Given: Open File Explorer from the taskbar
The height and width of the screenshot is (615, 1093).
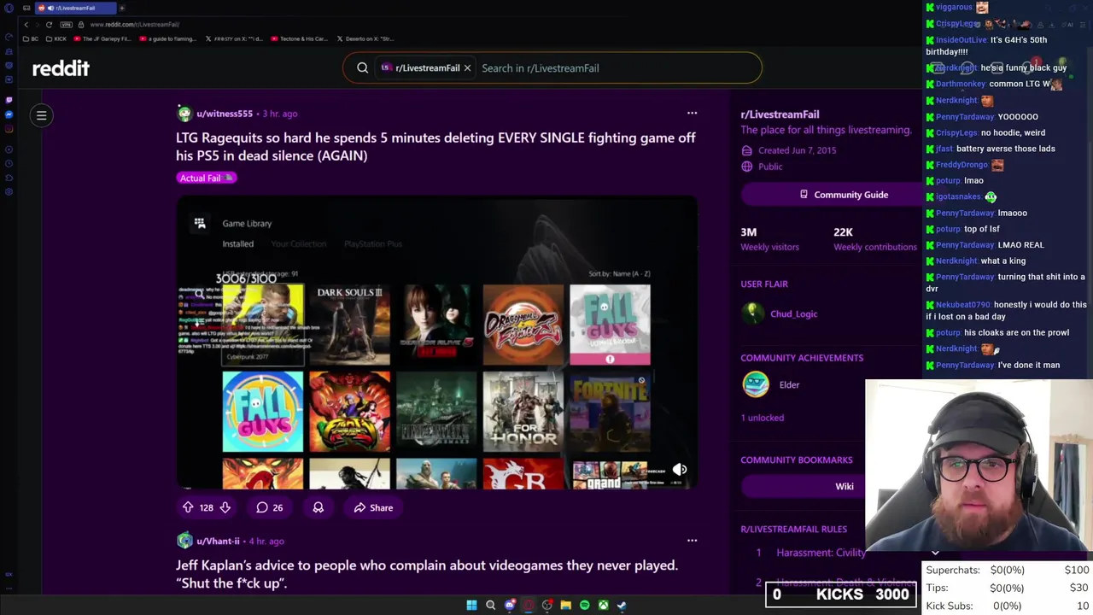Looking at the screenshot, I should 565,605.
